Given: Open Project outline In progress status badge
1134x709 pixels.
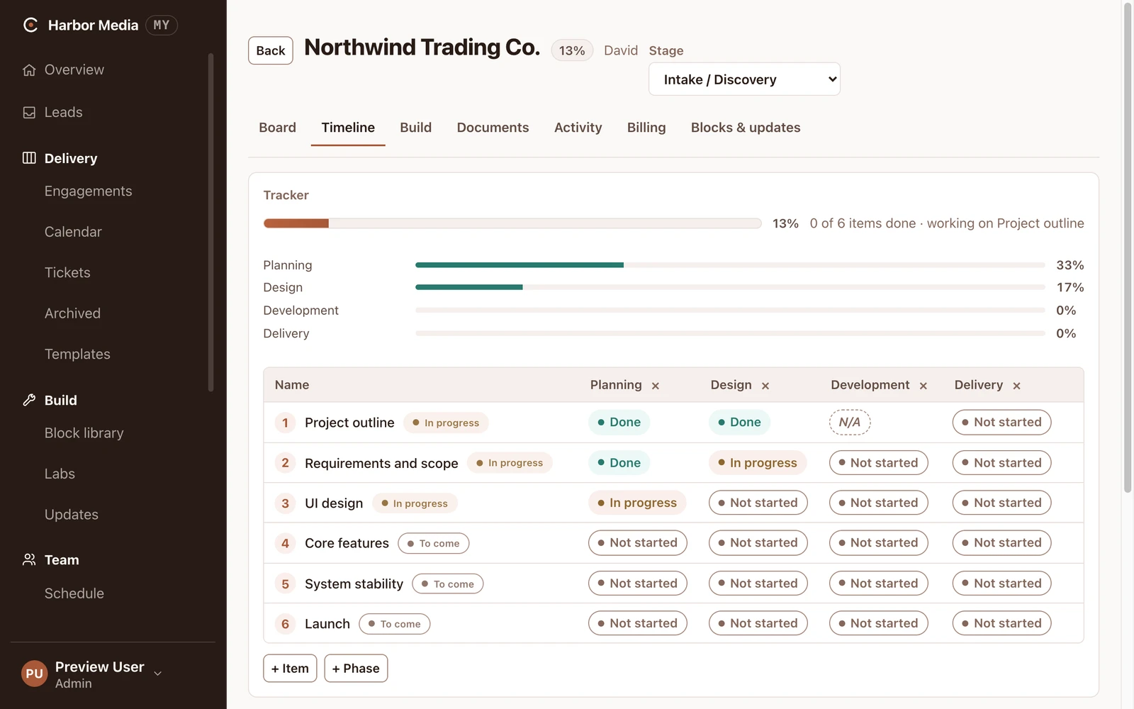Looking at the screenshot, I should [x=446, y=423].
